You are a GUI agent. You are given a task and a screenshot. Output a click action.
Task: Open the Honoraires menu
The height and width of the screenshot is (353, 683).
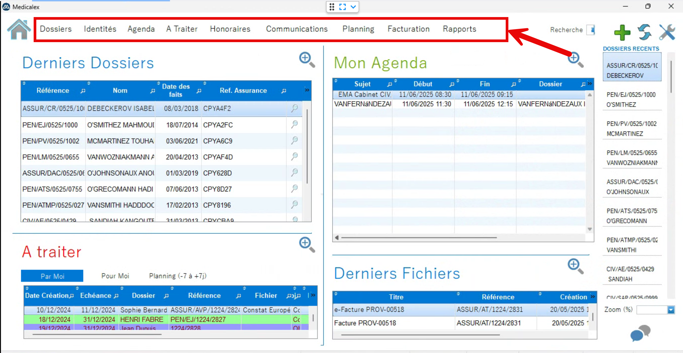tap(230, 29)
